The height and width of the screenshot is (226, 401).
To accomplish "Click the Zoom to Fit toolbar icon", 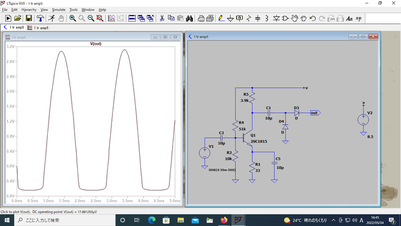I will point(100,18).
